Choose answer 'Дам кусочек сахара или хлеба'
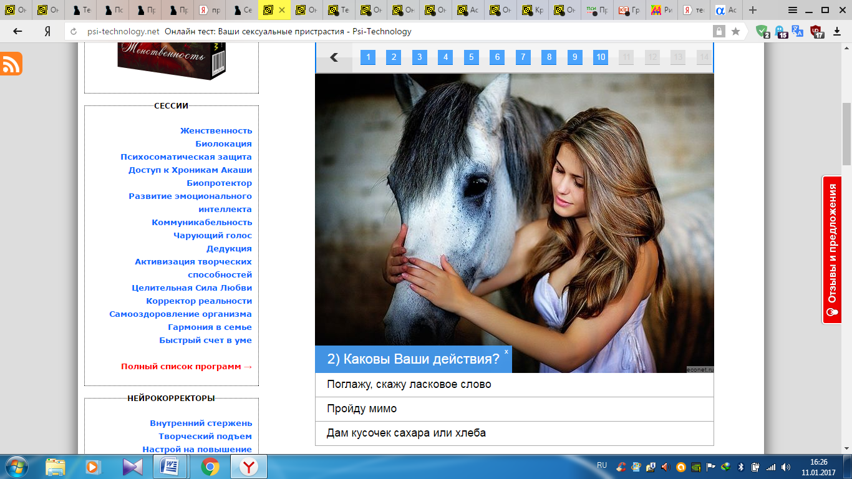Screen dimensions: 852x479 (515, 433)
